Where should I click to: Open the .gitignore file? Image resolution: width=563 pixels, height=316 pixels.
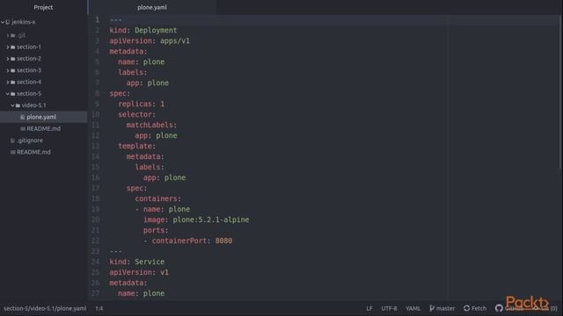pyautogui.click(x=30, y=140)
